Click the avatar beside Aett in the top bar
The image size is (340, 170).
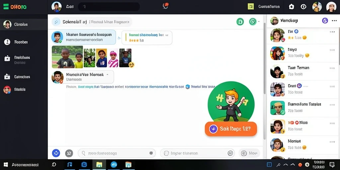(x=56, y=7)
